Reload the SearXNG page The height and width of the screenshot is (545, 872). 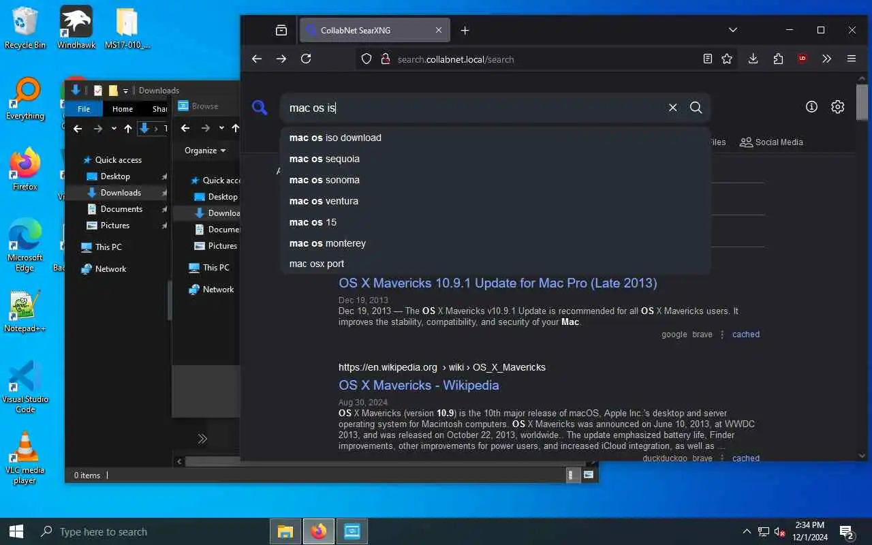coord(306,59)
